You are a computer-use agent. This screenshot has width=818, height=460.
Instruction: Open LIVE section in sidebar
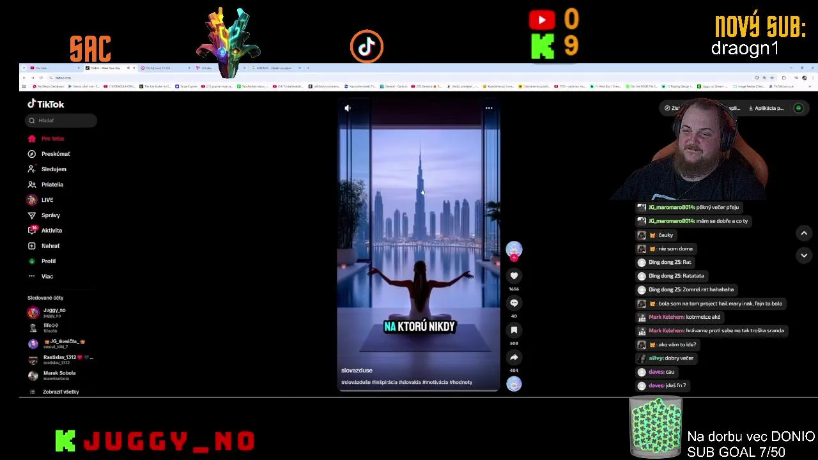coord(41,199)
